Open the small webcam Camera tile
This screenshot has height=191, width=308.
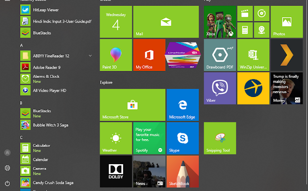[262, 30]
